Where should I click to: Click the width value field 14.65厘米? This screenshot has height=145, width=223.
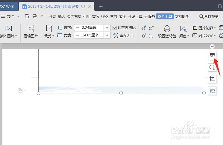[x=92, y=35]
